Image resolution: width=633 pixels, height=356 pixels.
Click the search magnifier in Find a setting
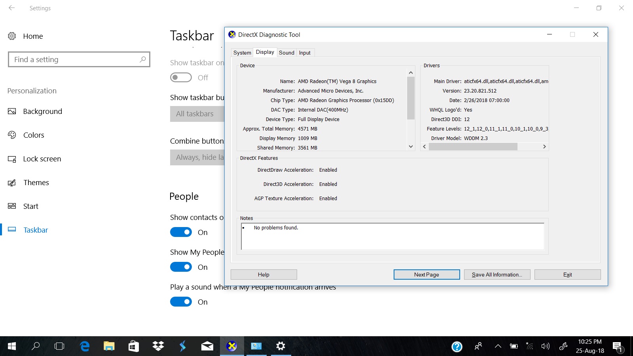point(143,59)
